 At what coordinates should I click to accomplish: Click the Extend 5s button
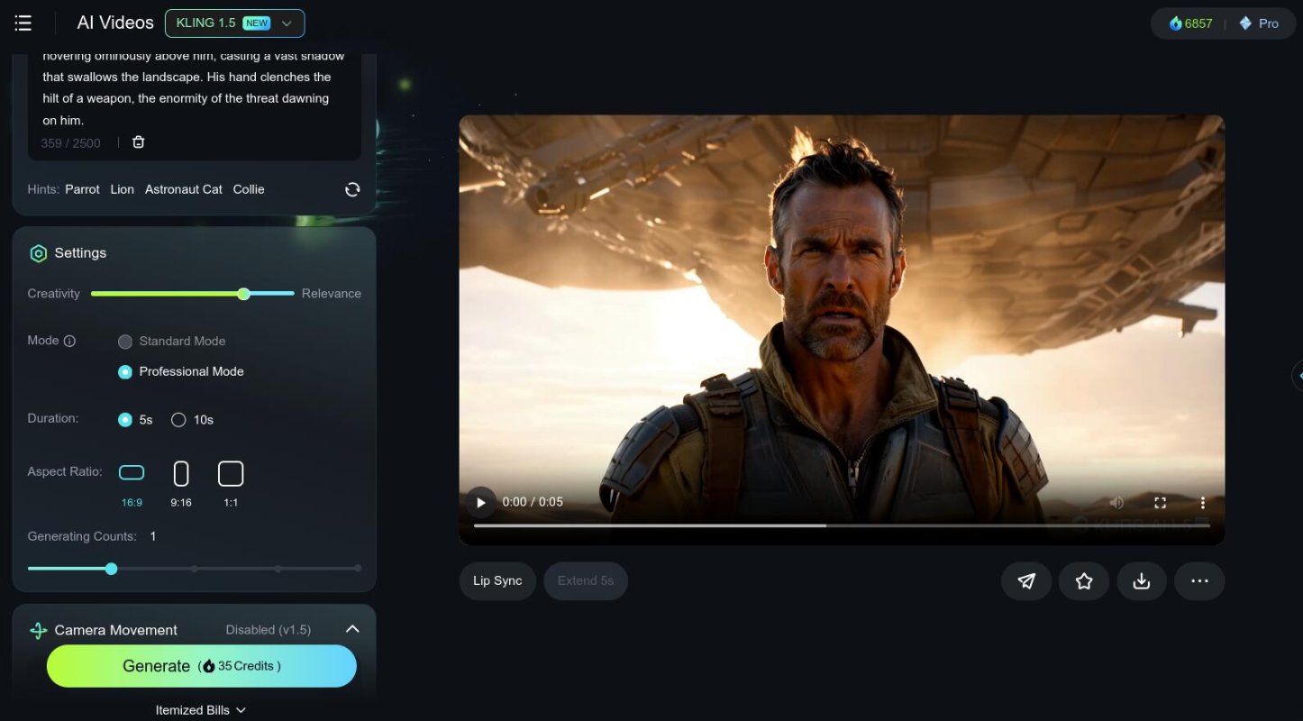coord(586,581)
